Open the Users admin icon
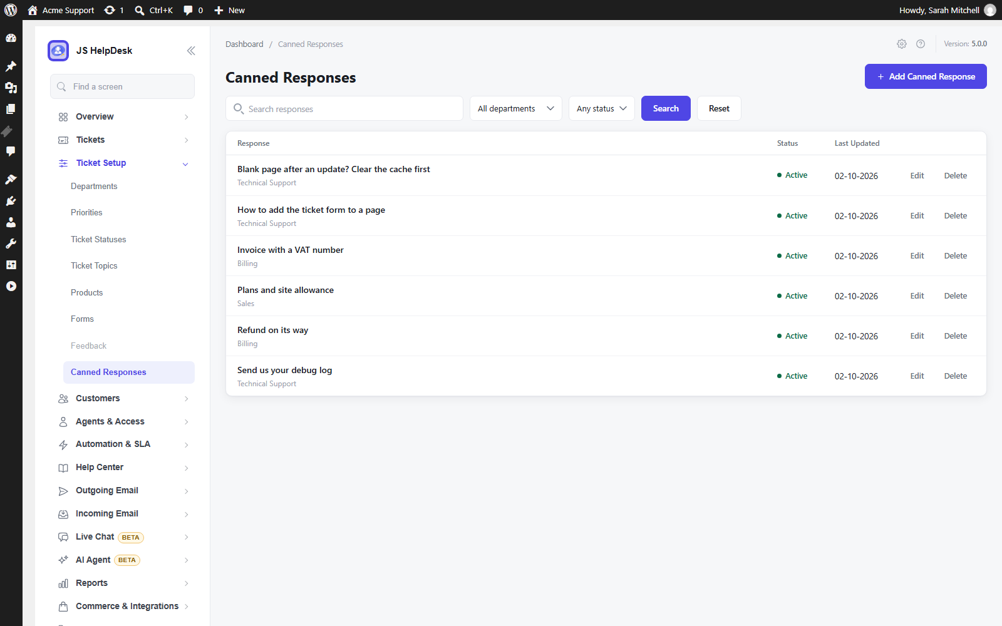 coord(11,222)
